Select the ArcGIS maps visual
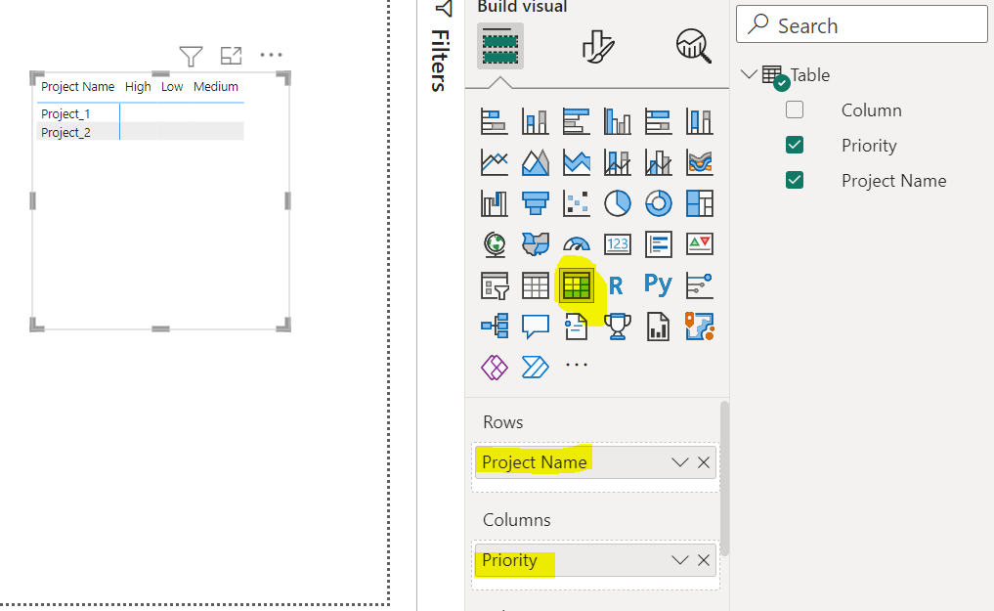Viewport: 994px width, 611px height. (699, 327)
